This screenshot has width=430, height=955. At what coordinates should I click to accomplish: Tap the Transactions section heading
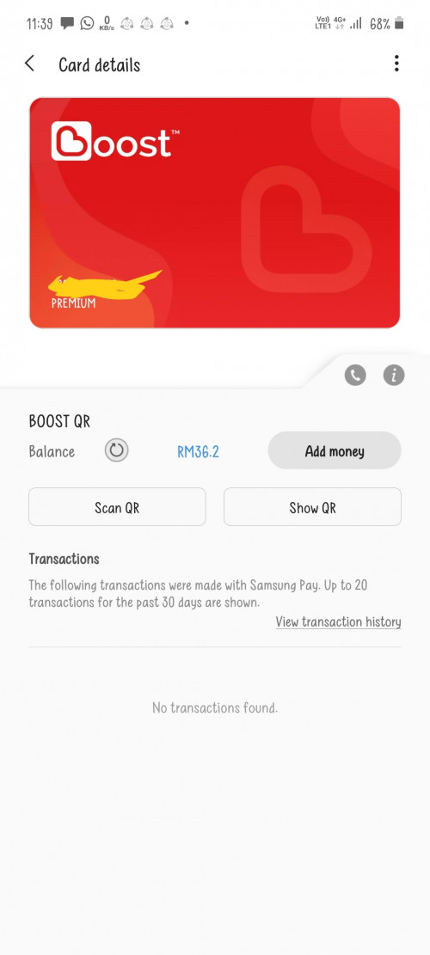pos(64,559)
